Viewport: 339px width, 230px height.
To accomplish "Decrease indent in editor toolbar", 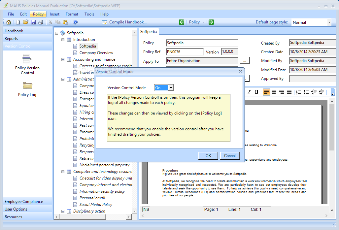I will (x=314, y=92).
